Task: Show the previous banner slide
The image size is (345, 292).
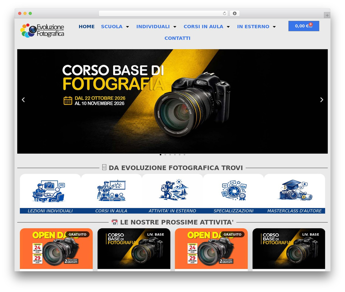Action: click(x=23, y=100)
